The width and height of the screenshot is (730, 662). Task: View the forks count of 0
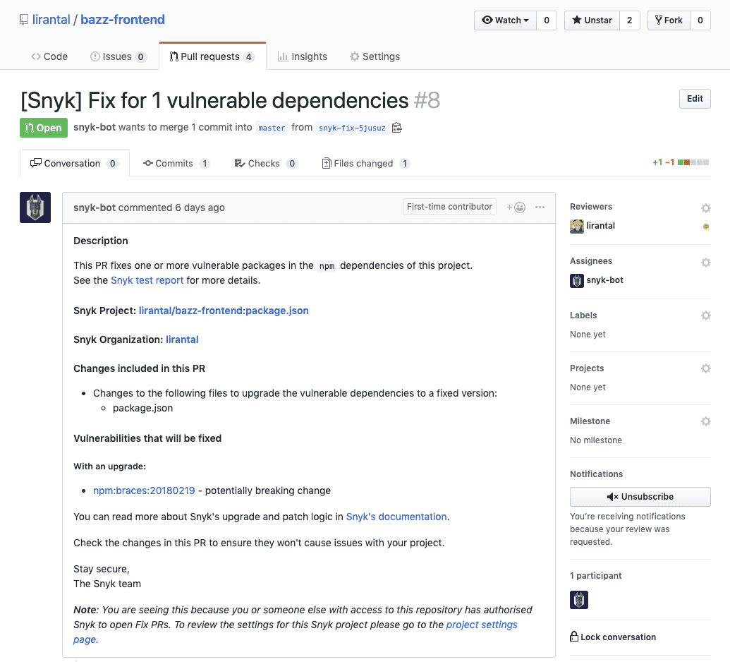pos(700,20)
